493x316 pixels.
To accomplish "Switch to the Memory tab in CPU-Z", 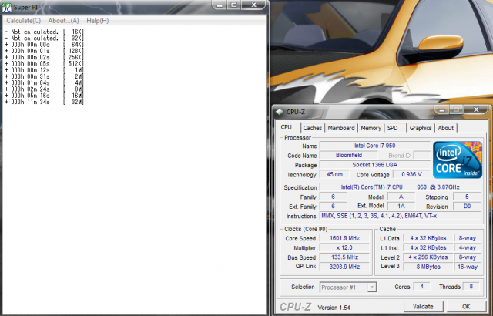I will pyautogui.click(x=371, y=128).
